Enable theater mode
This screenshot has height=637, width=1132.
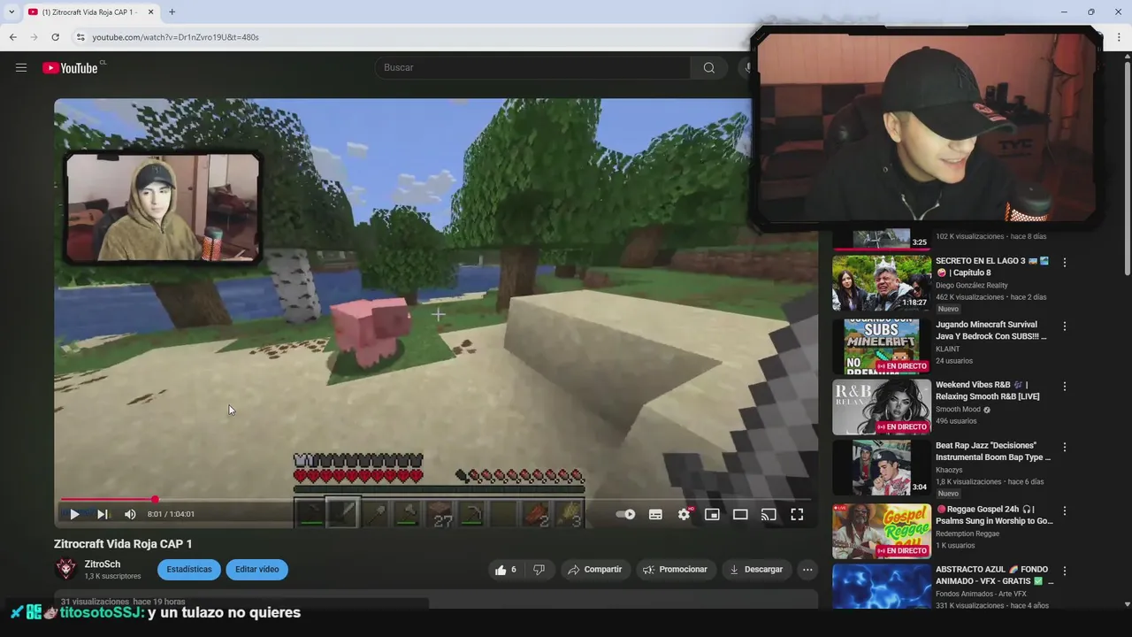click(x=740, y=514)
